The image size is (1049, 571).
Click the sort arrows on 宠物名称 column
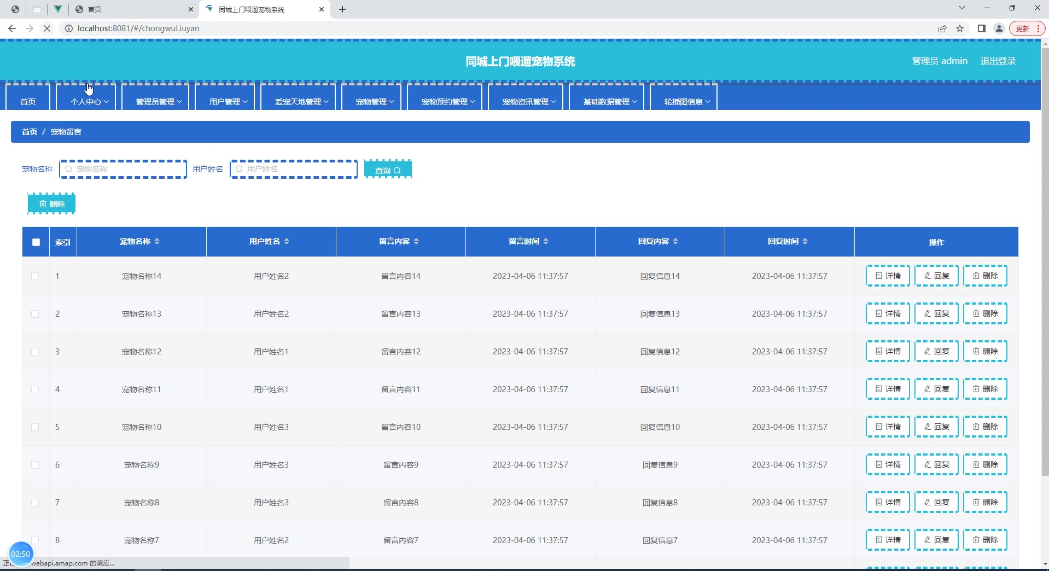(157, 241)
